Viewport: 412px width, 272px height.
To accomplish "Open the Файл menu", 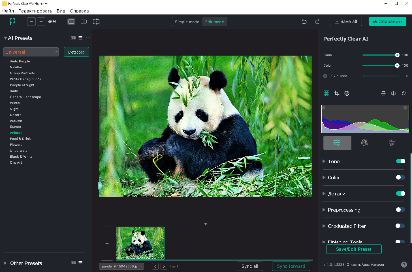I will tap(8, 11).
